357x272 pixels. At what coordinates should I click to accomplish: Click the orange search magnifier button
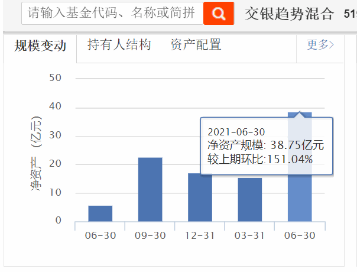[219, 13]
